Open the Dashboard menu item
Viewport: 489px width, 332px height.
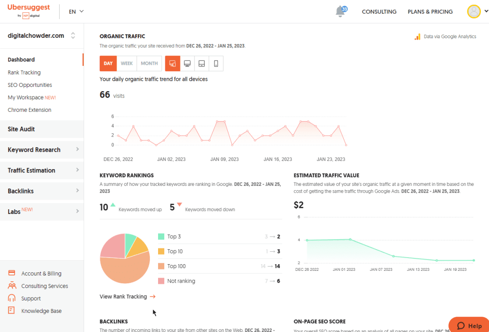click(21, 60)
